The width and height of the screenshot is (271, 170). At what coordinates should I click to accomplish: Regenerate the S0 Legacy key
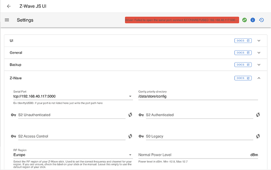[258, 136]
